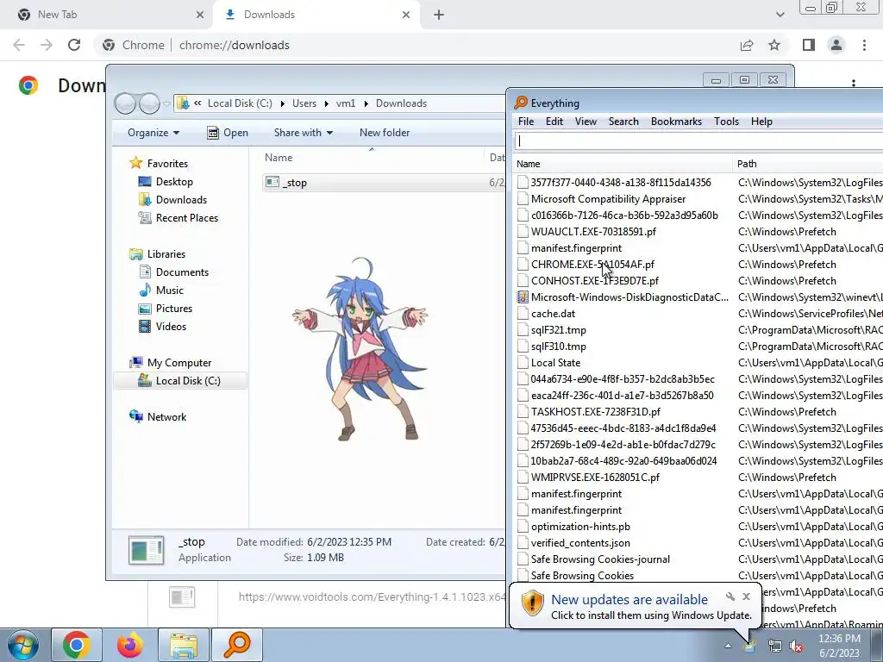Click New folder in Explorer toolbar
This screenshot has height=662, width=883.
[385, 133]
